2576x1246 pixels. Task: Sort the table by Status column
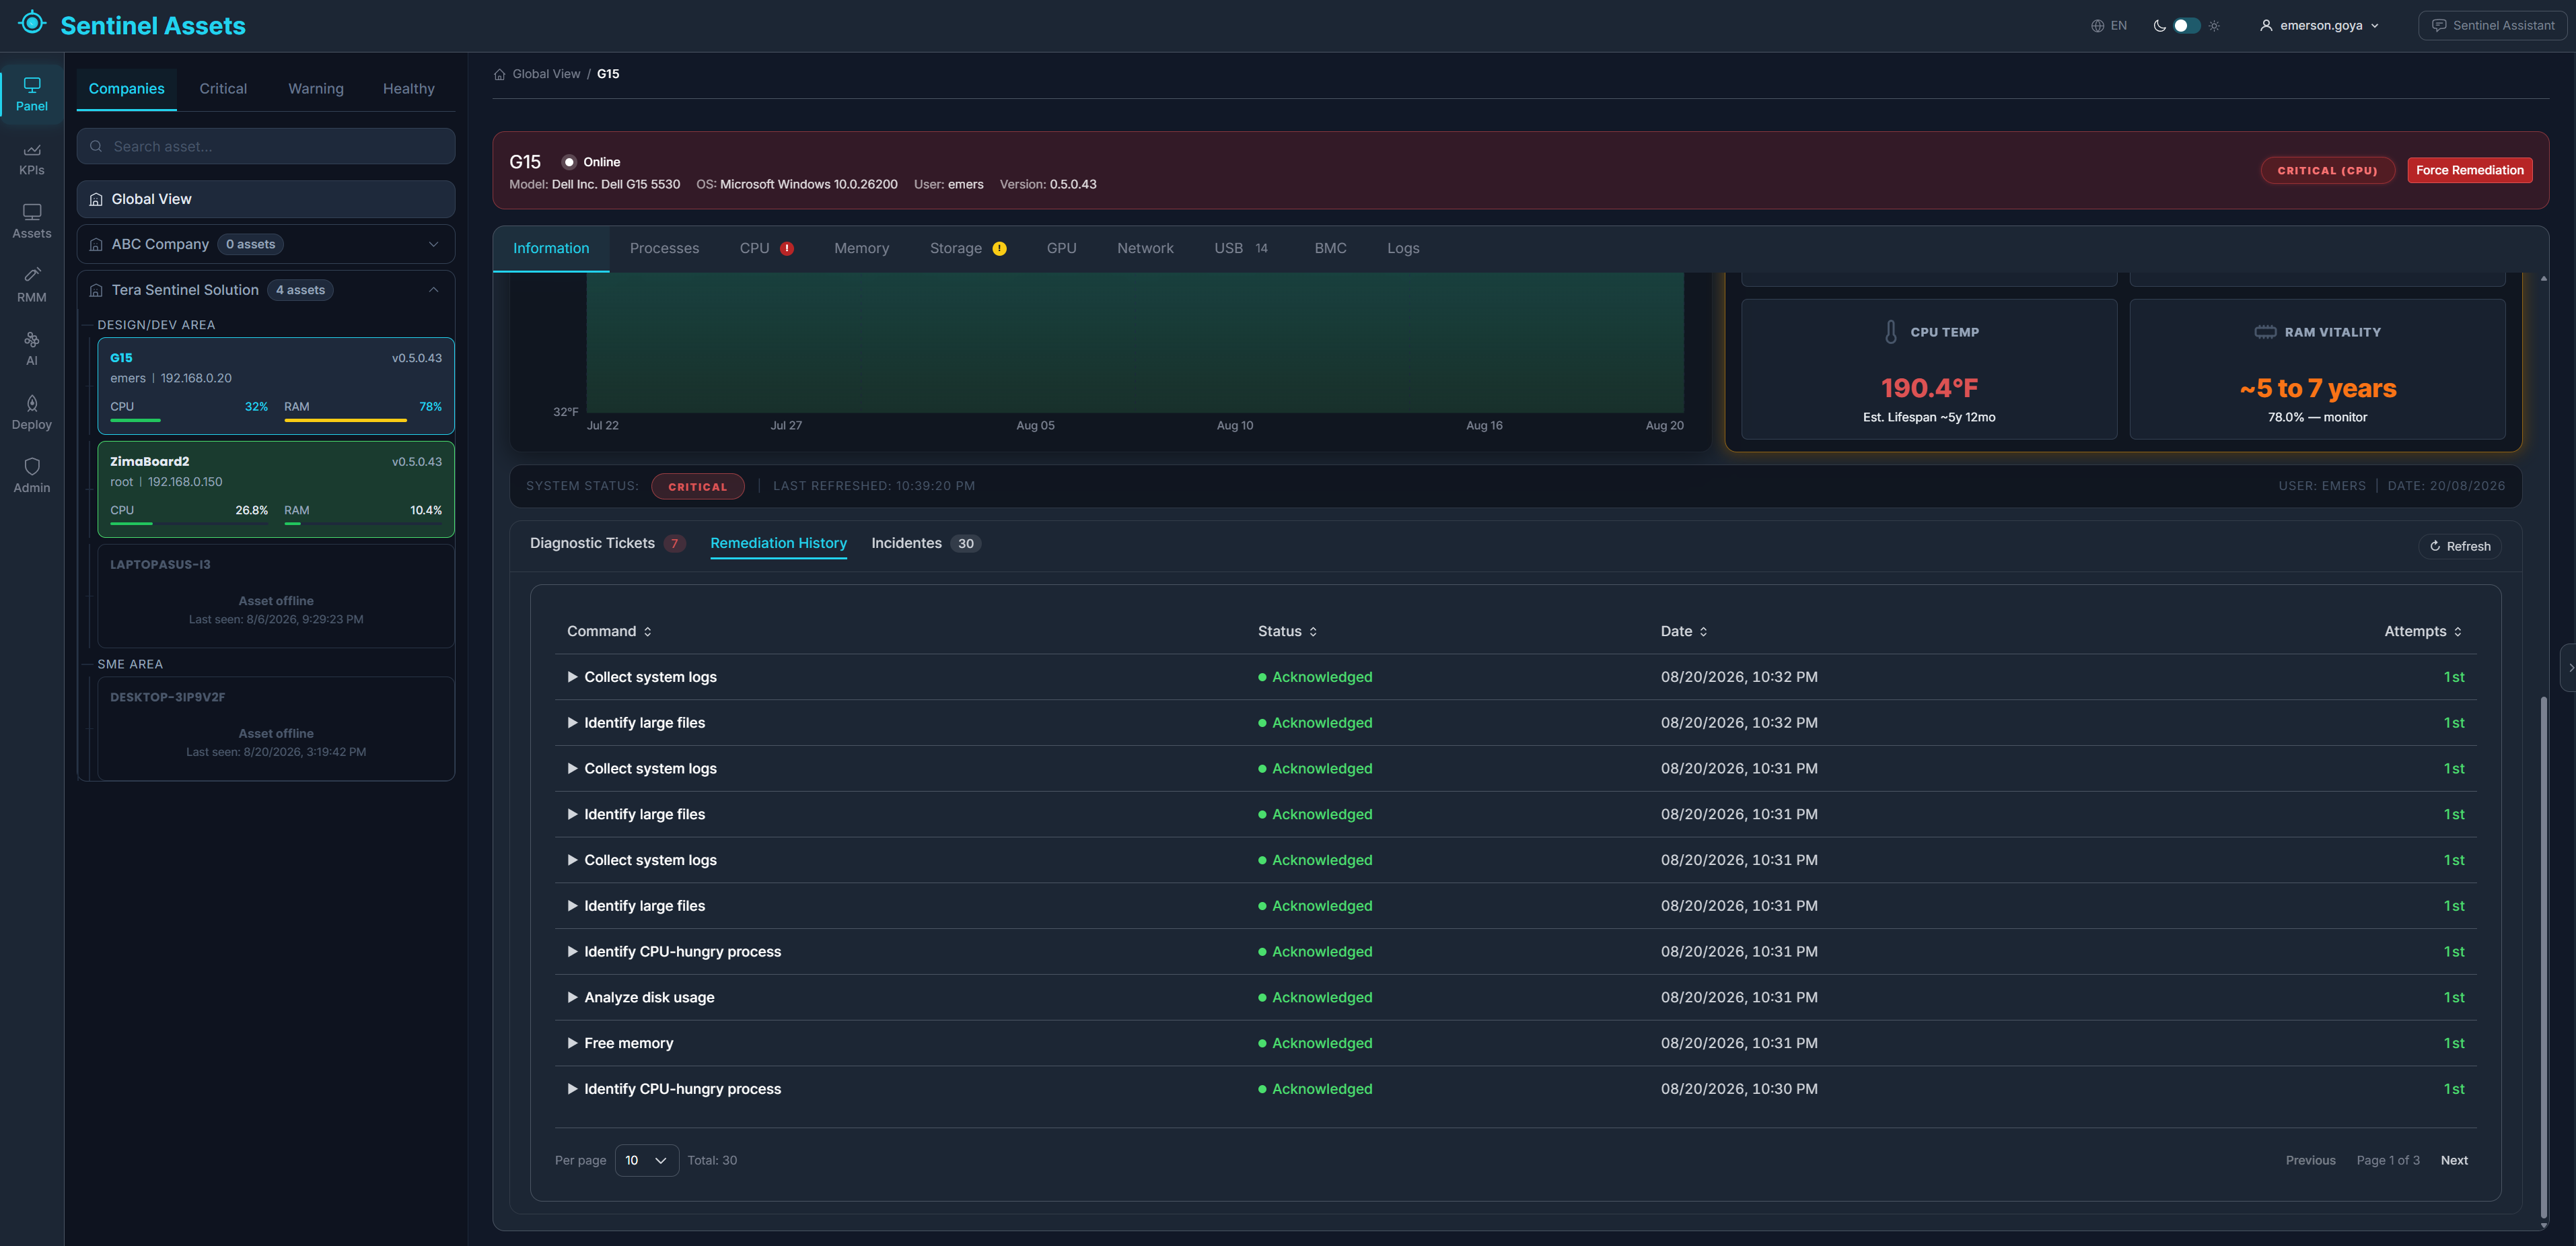1287,631
